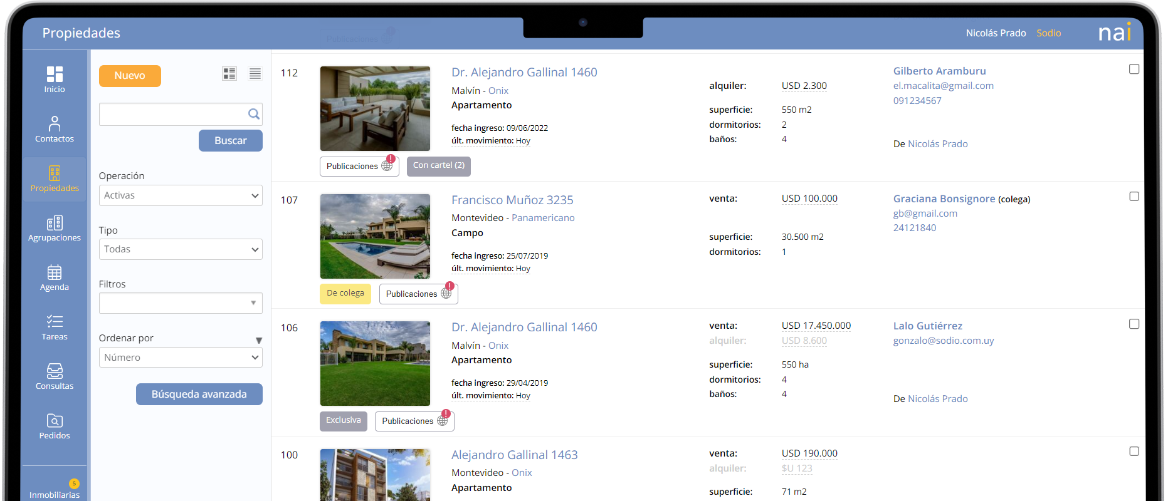Open the Inicio dashboard icon
1168x501 pixels.
coord(55,80)
